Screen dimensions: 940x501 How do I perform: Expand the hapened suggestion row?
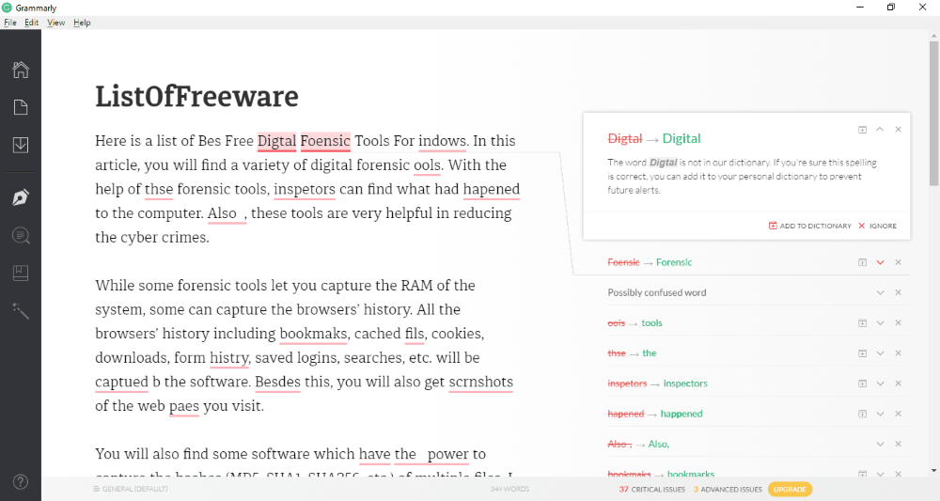tap(880, 414)
